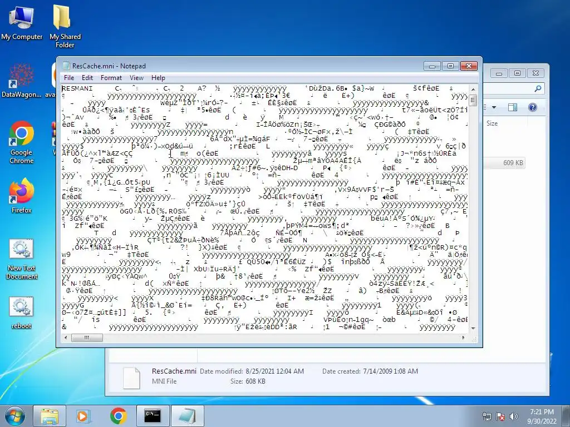This screenshot has width=570, height=427.
Task: Click the Notepad title bar icon
Action: (66, 66)
